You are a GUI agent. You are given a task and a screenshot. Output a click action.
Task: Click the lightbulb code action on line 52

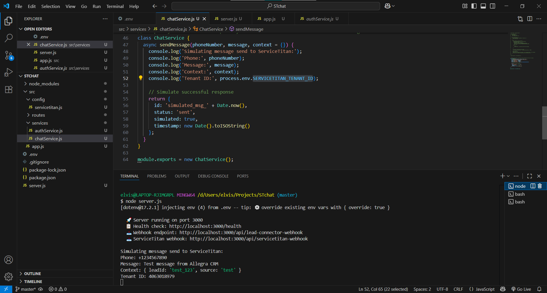(140, 78)
